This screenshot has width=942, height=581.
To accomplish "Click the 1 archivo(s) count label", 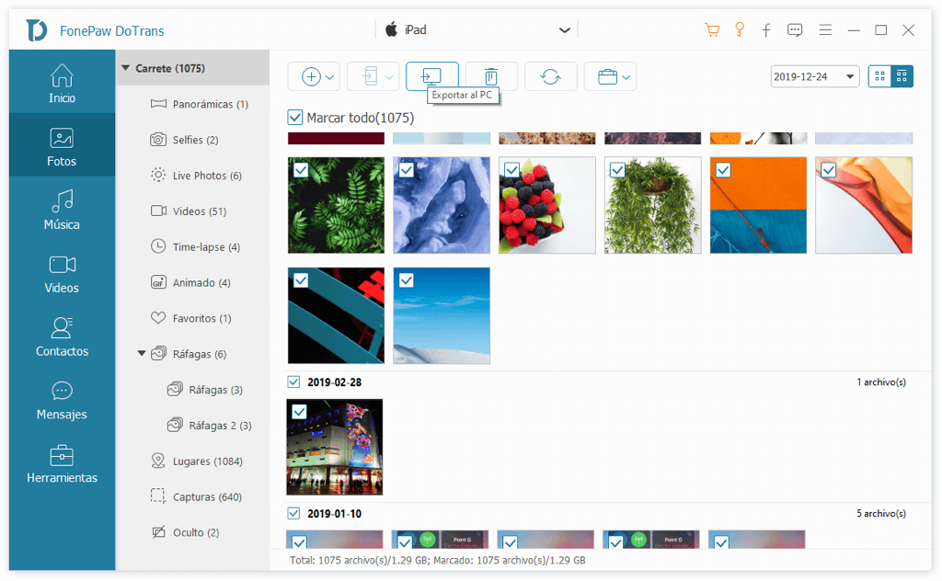I will click(x=880, y=382).
